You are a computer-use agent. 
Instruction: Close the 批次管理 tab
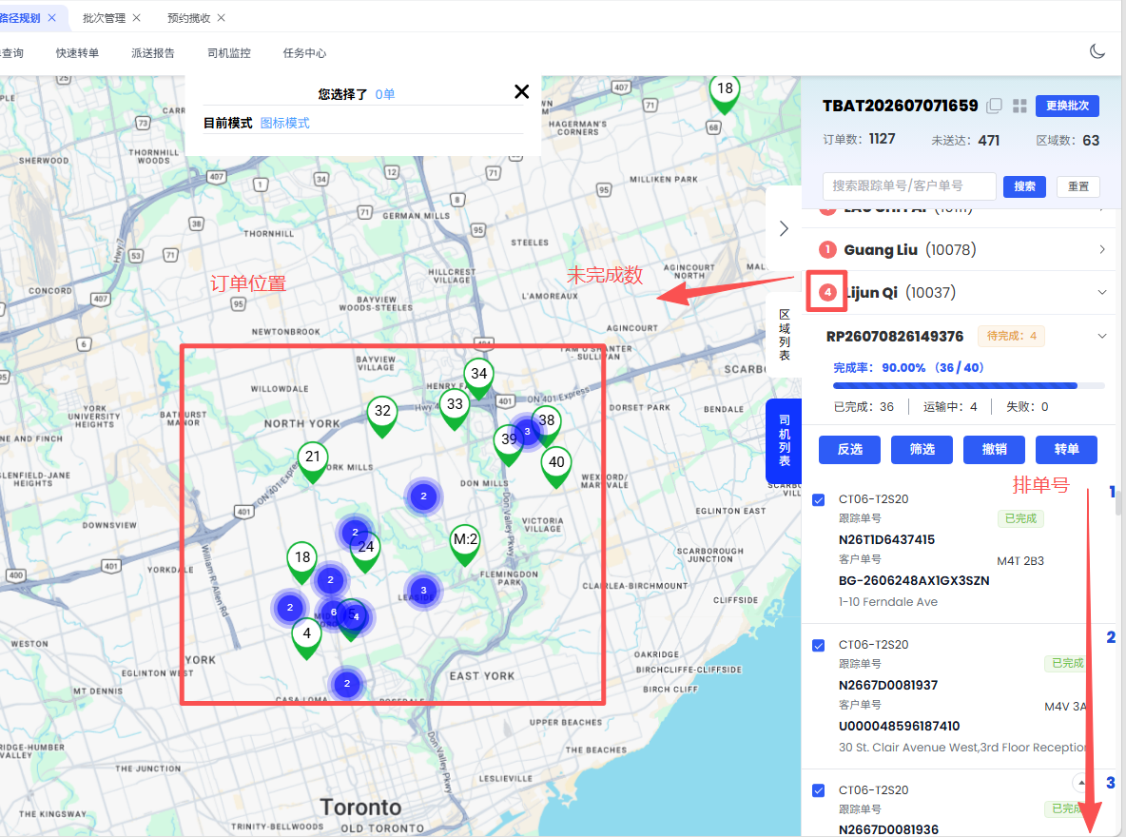point(136,18)
